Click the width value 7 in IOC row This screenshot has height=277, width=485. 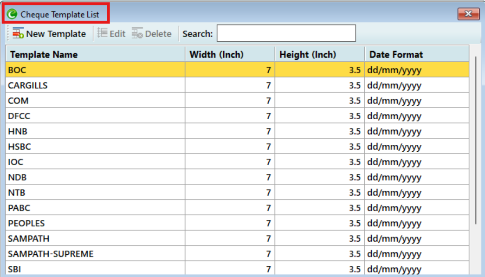click(x=268, y=162)
